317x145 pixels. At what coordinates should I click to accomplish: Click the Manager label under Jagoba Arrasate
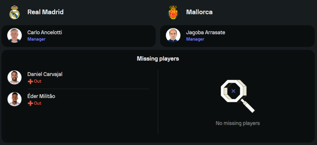click(x=195, y=39)
